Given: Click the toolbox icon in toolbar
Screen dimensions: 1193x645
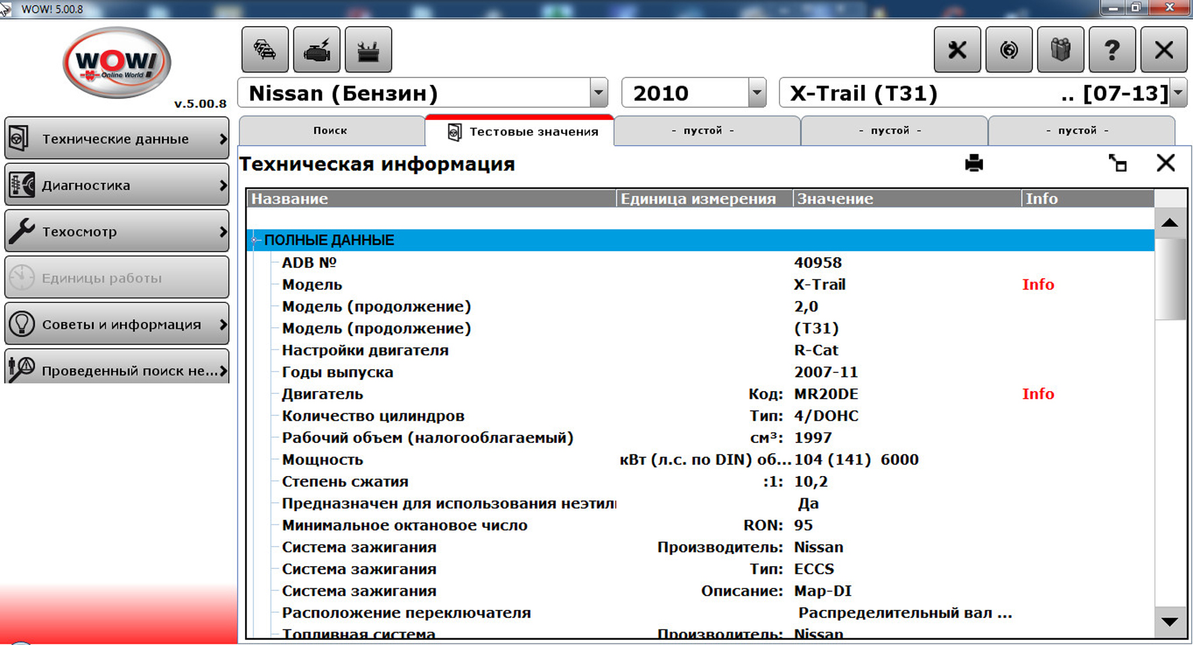Looking at the screenshot, I should (368, 50).
